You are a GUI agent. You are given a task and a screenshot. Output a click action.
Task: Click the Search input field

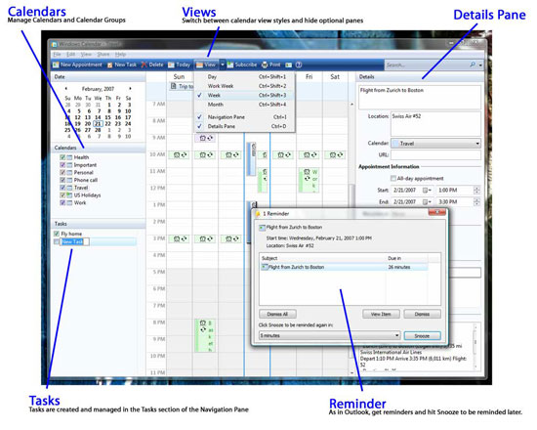pyautogui.click(x=427, y=64)
